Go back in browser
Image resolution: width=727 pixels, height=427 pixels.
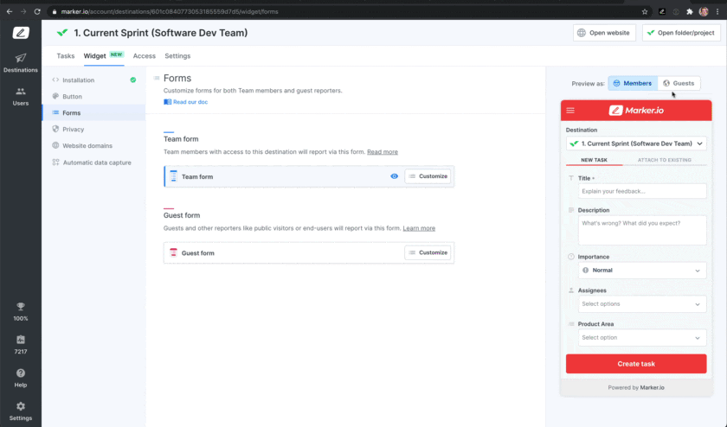(10, 11)
